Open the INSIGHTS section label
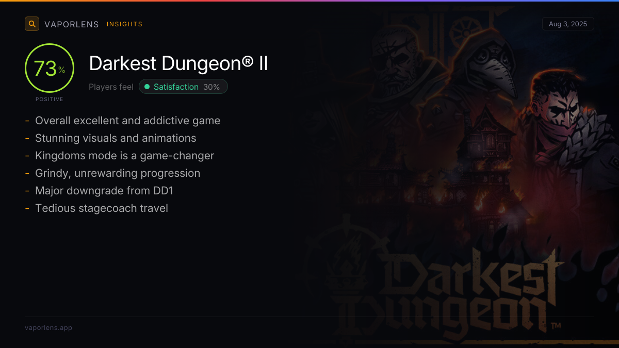 click(x=125, y=24)
